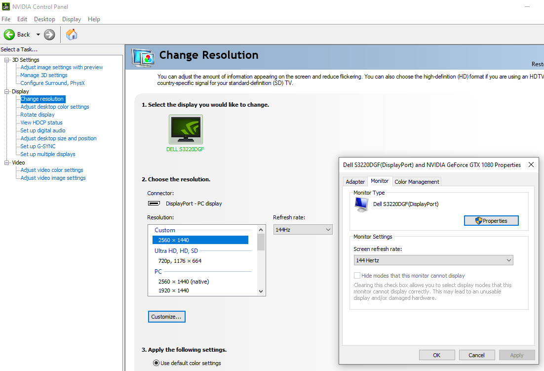544x371 pixels.
Task: Open the Edit menu
Action: tap(22, 19)
